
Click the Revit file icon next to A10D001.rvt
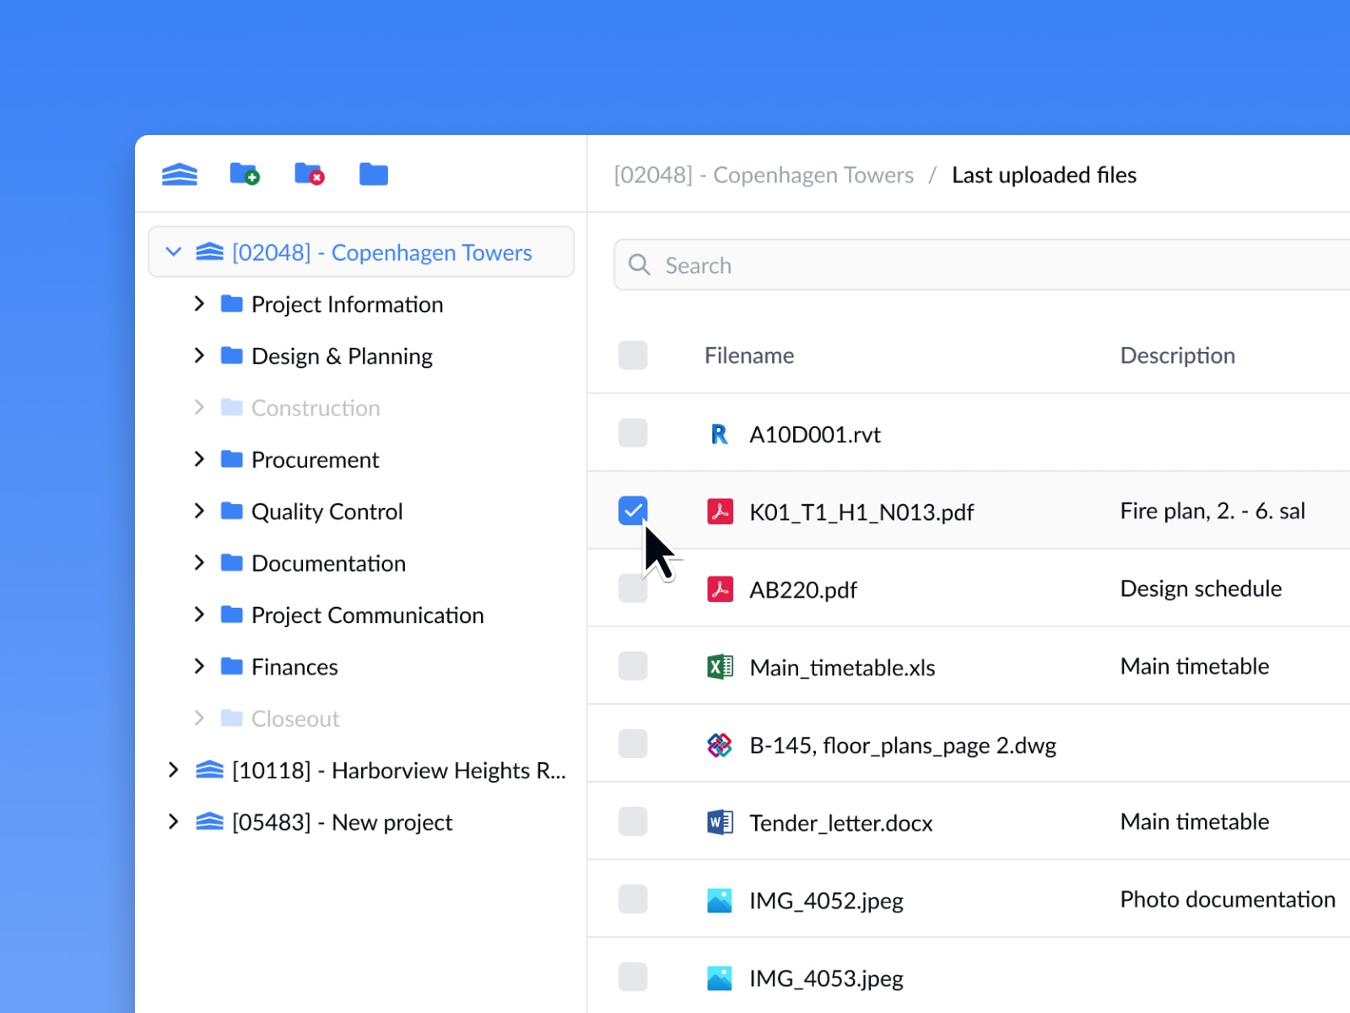(x=719, y=434)
